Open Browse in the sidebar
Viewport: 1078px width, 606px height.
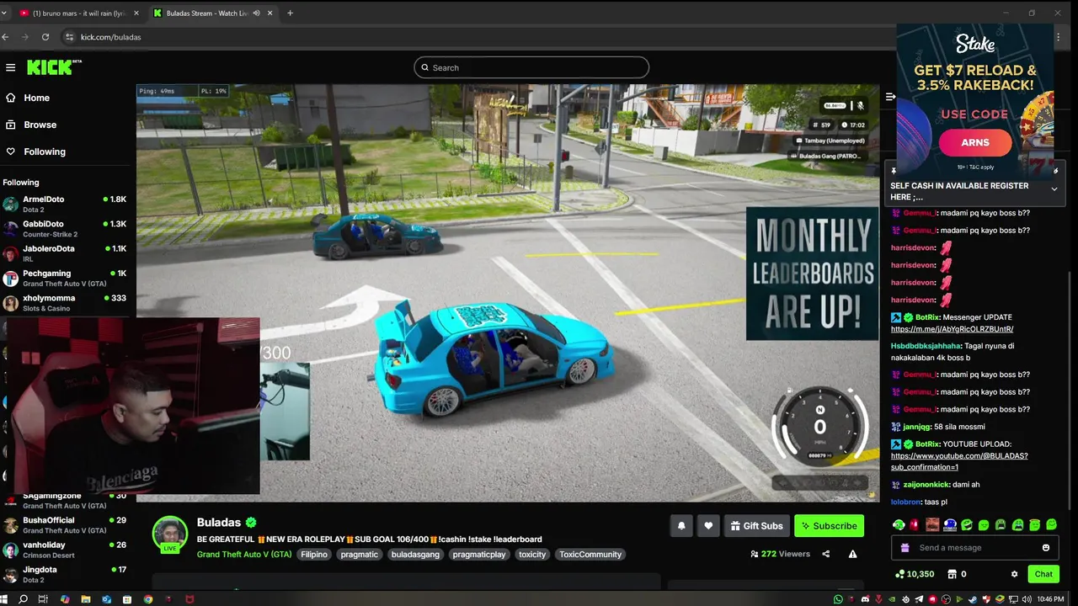[x=30, y=125]
